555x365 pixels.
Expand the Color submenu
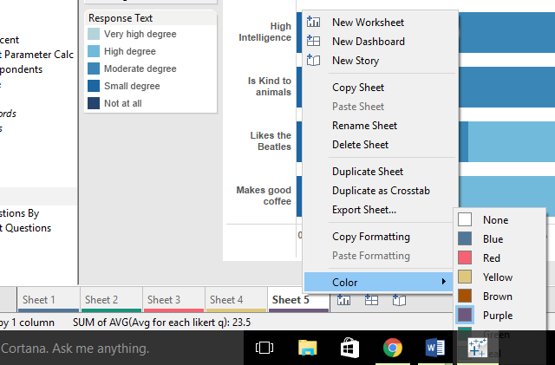point(377,282)
